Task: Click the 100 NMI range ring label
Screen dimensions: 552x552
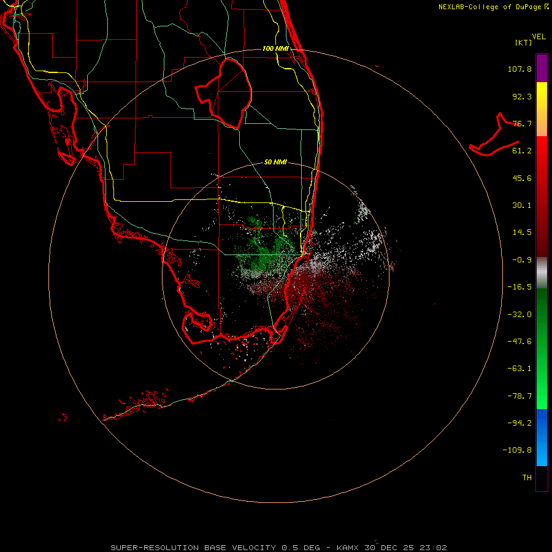Action: 275,48
